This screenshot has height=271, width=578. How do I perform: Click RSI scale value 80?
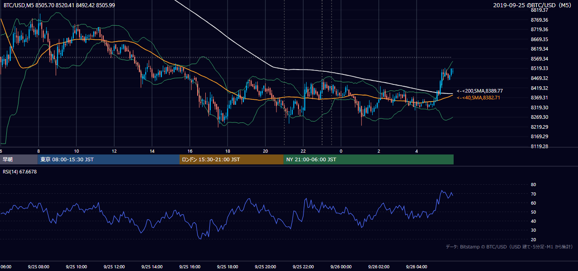533,185
